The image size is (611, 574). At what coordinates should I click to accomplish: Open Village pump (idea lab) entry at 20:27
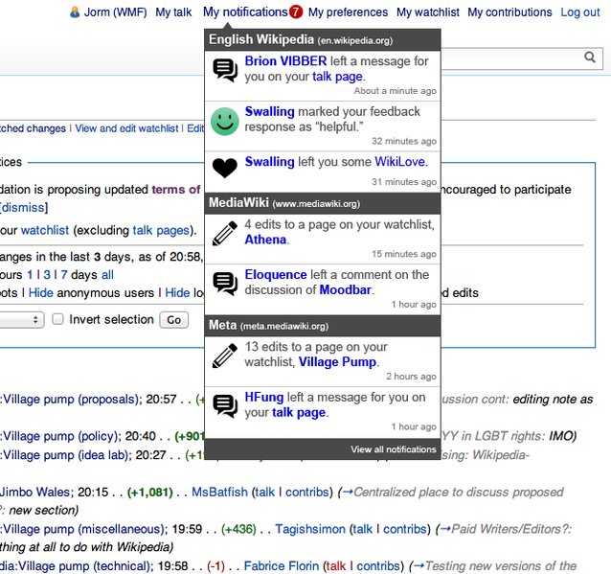(65, 455)
